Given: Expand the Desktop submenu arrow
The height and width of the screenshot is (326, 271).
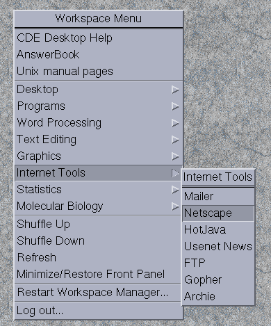Looking at the screenshot, I should pyautogui.click(x=175, y=90).
